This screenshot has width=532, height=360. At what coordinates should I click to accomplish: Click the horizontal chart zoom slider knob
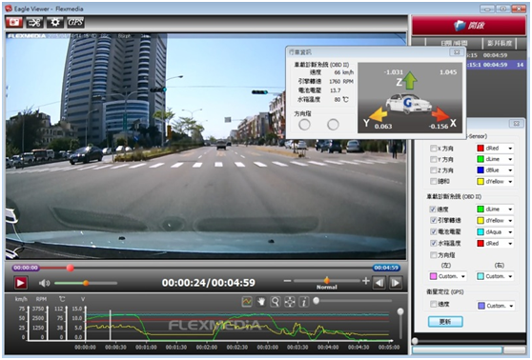[x=317, y=301]
